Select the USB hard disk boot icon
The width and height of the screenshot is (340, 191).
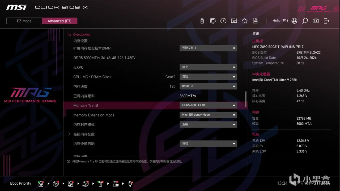pos(71,184)
